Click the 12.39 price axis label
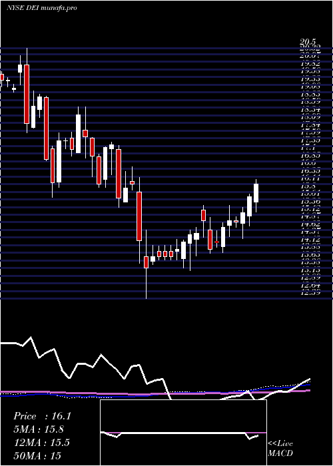This screenshot has height=466, width=333. click(x=310, y=293)
